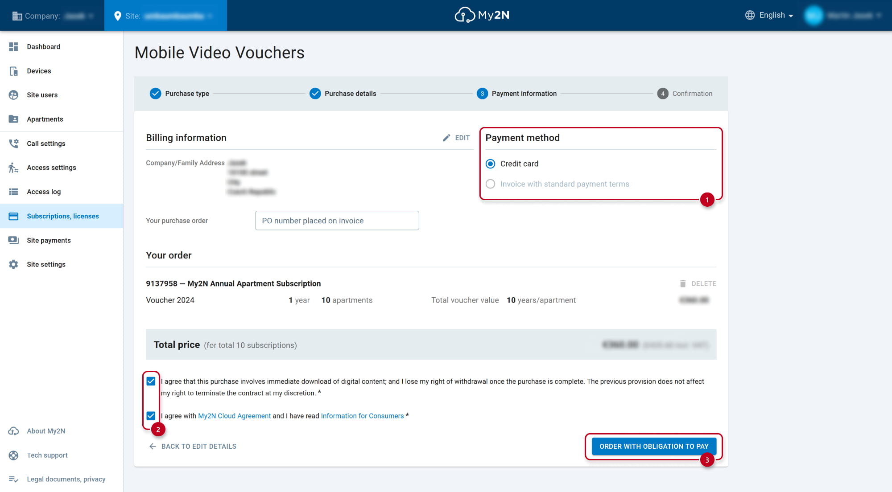Open Legal documents checklist icon
Viewport: 892px width, 492px height.
click(13, 479)
